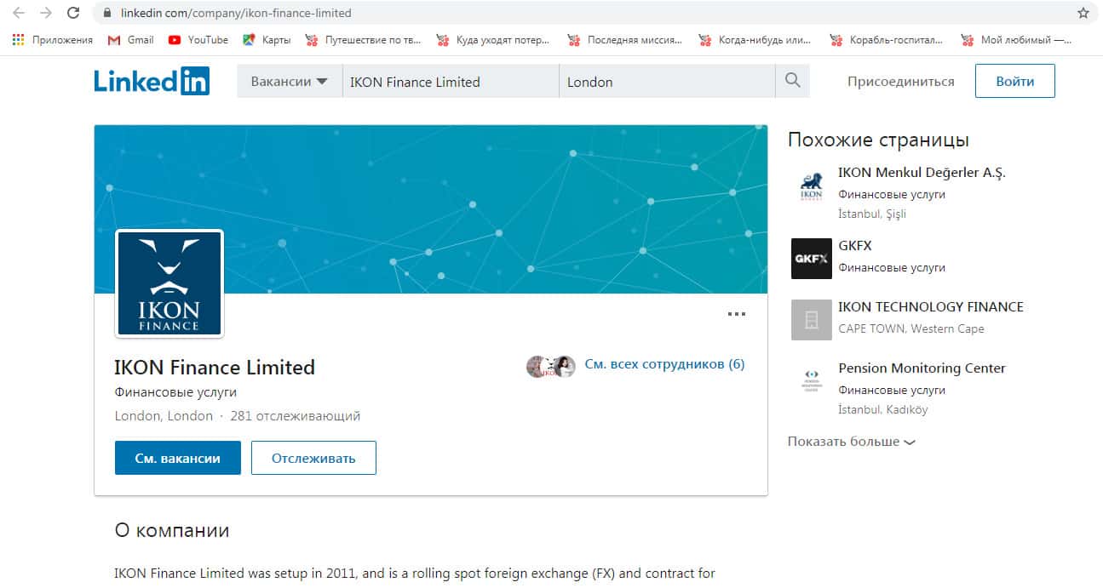Click the Pension Monitoring Center logo
The width and height of the screenshot is (1103, 588).
812,381
